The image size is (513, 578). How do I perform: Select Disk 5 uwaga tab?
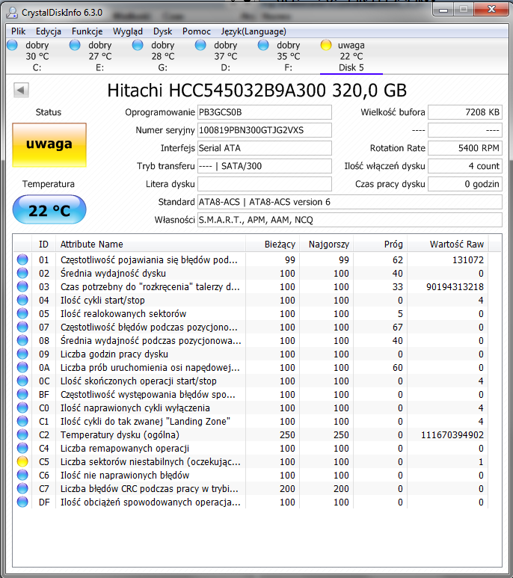(351, 56)
